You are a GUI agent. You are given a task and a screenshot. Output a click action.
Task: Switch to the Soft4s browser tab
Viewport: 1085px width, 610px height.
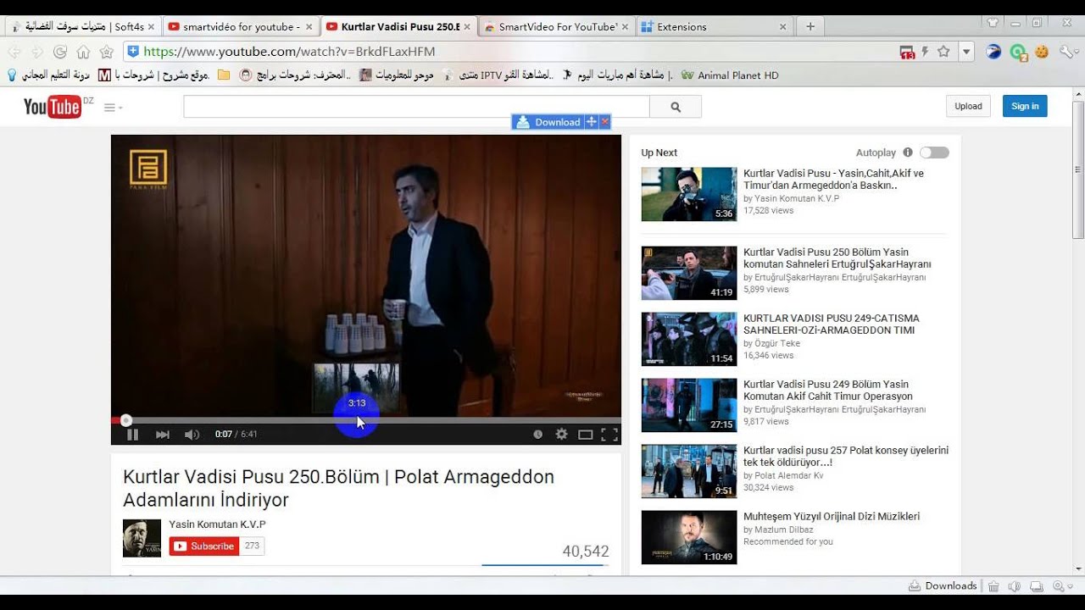pyautogui.click(x=81, y=26)
